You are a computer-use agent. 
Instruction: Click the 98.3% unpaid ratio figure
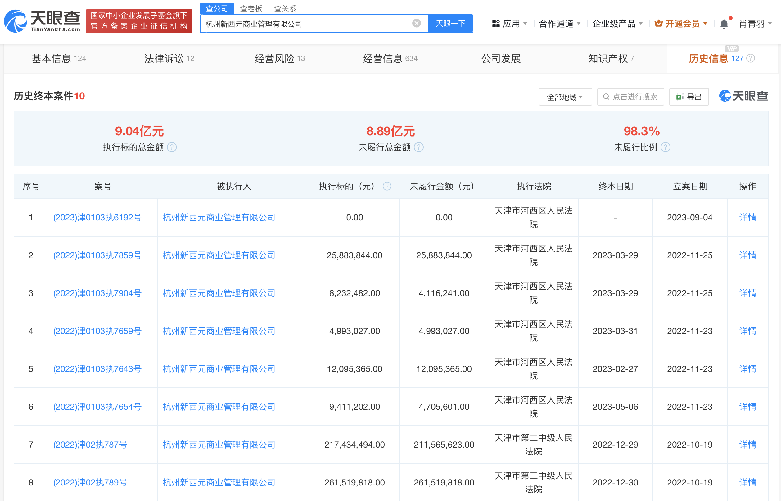641,131
